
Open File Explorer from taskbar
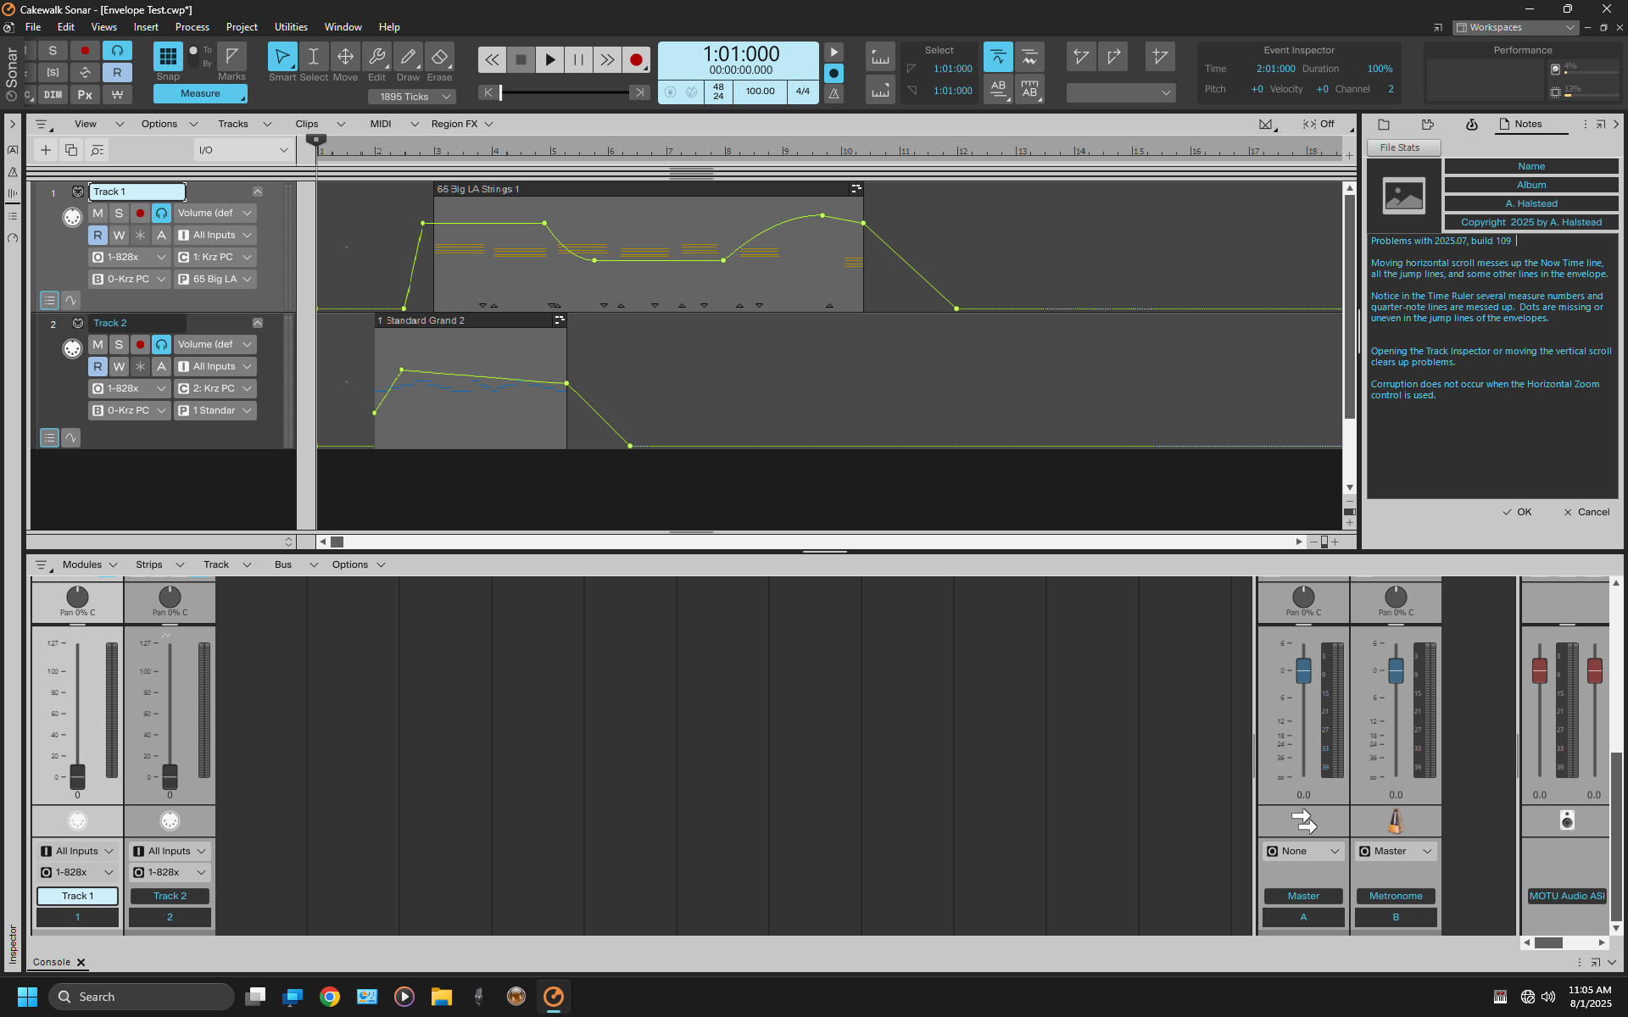coord(441,997)
